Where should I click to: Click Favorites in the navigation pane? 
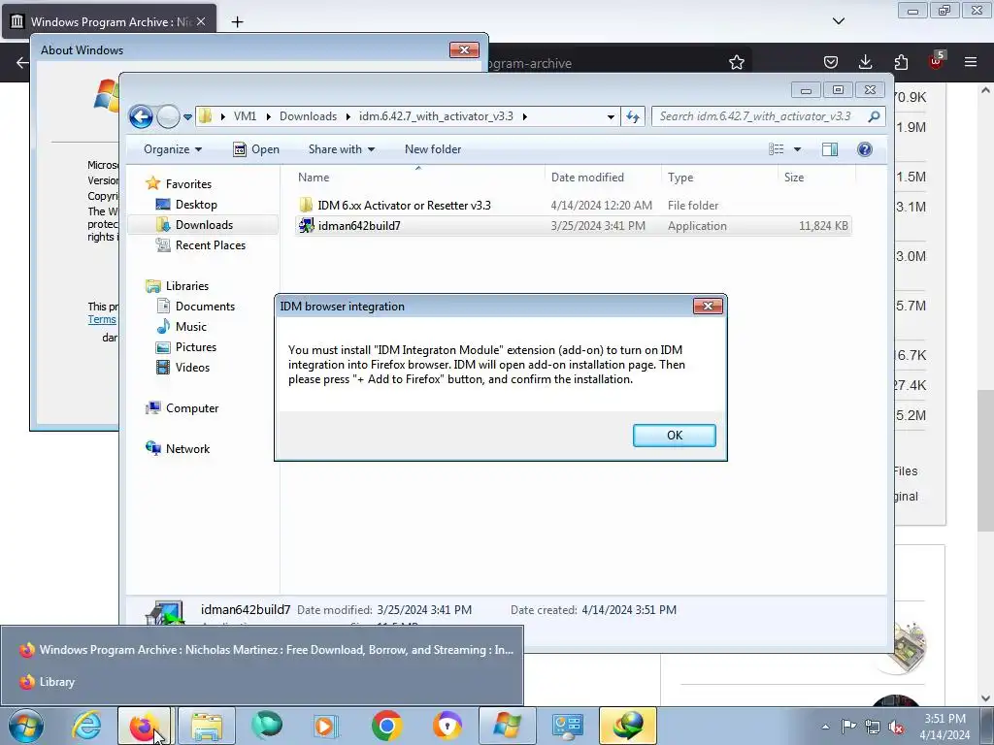pos(188,184)
